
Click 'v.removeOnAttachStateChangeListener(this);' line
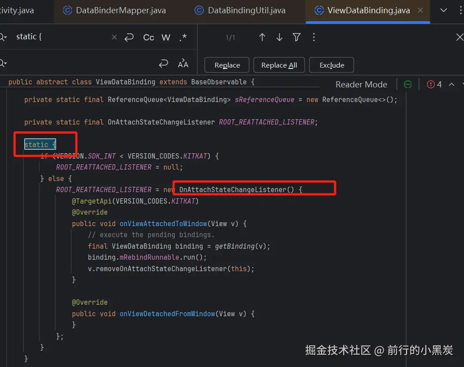171,269
